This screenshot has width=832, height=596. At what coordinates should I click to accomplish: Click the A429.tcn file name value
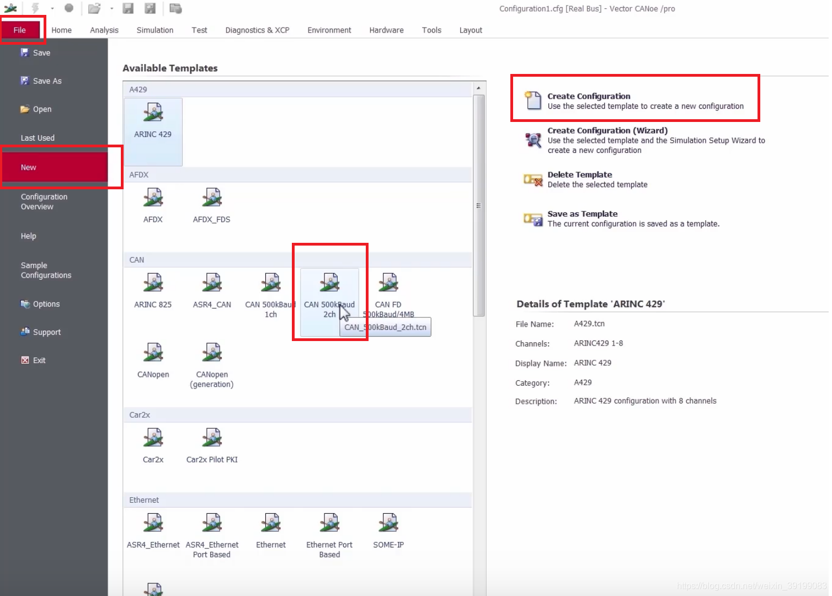[589, 324]
